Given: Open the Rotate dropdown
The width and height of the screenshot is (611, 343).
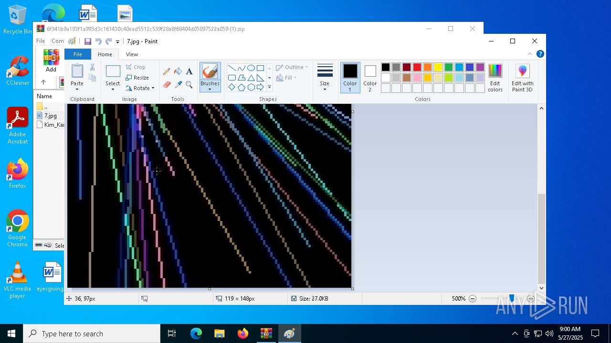Looking at the screenshot, I should 140,88.
